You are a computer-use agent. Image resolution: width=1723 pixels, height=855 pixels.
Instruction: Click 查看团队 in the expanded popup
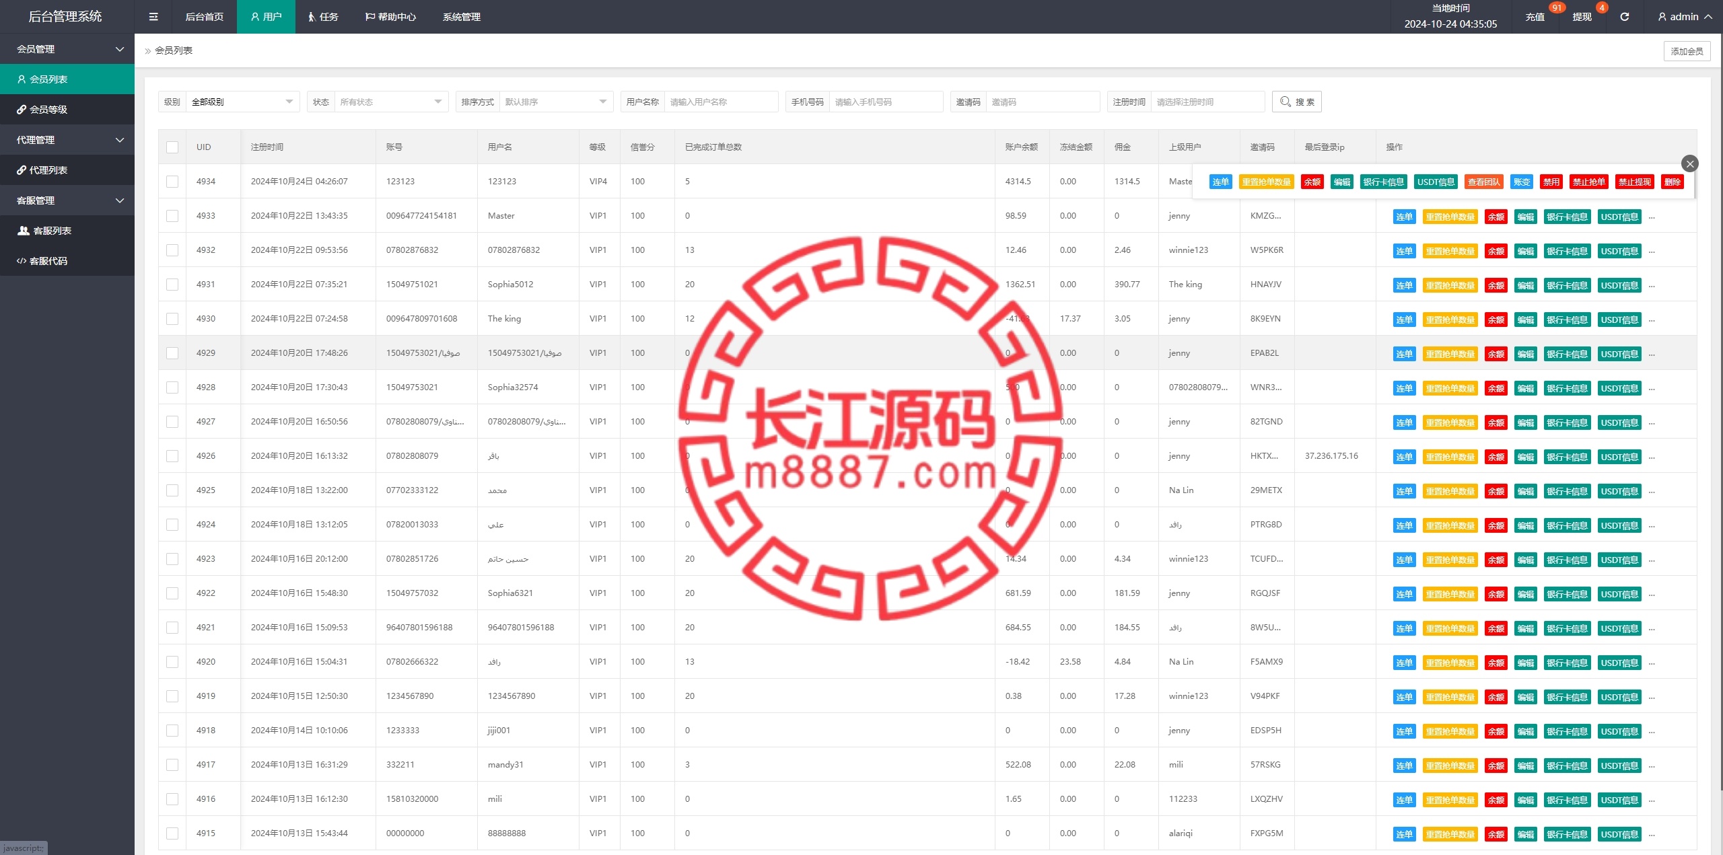point(1484,182)
